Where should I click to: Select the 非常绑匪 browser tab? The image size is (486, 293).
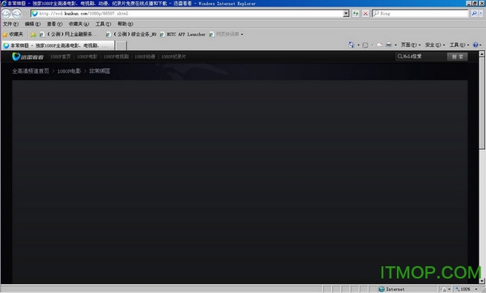point(58,45)
